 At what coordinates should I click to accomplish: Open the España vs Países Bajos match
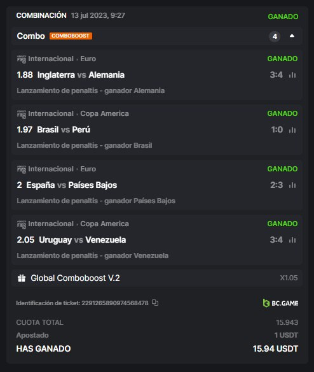tap(72, 185)
